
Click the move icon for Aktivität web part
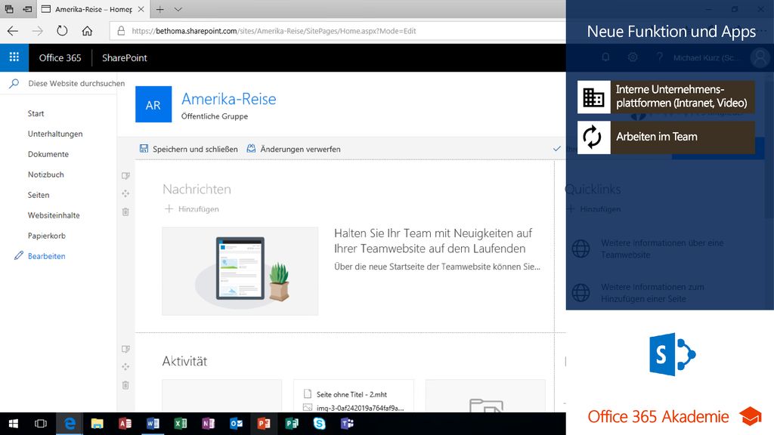(126, 367)
